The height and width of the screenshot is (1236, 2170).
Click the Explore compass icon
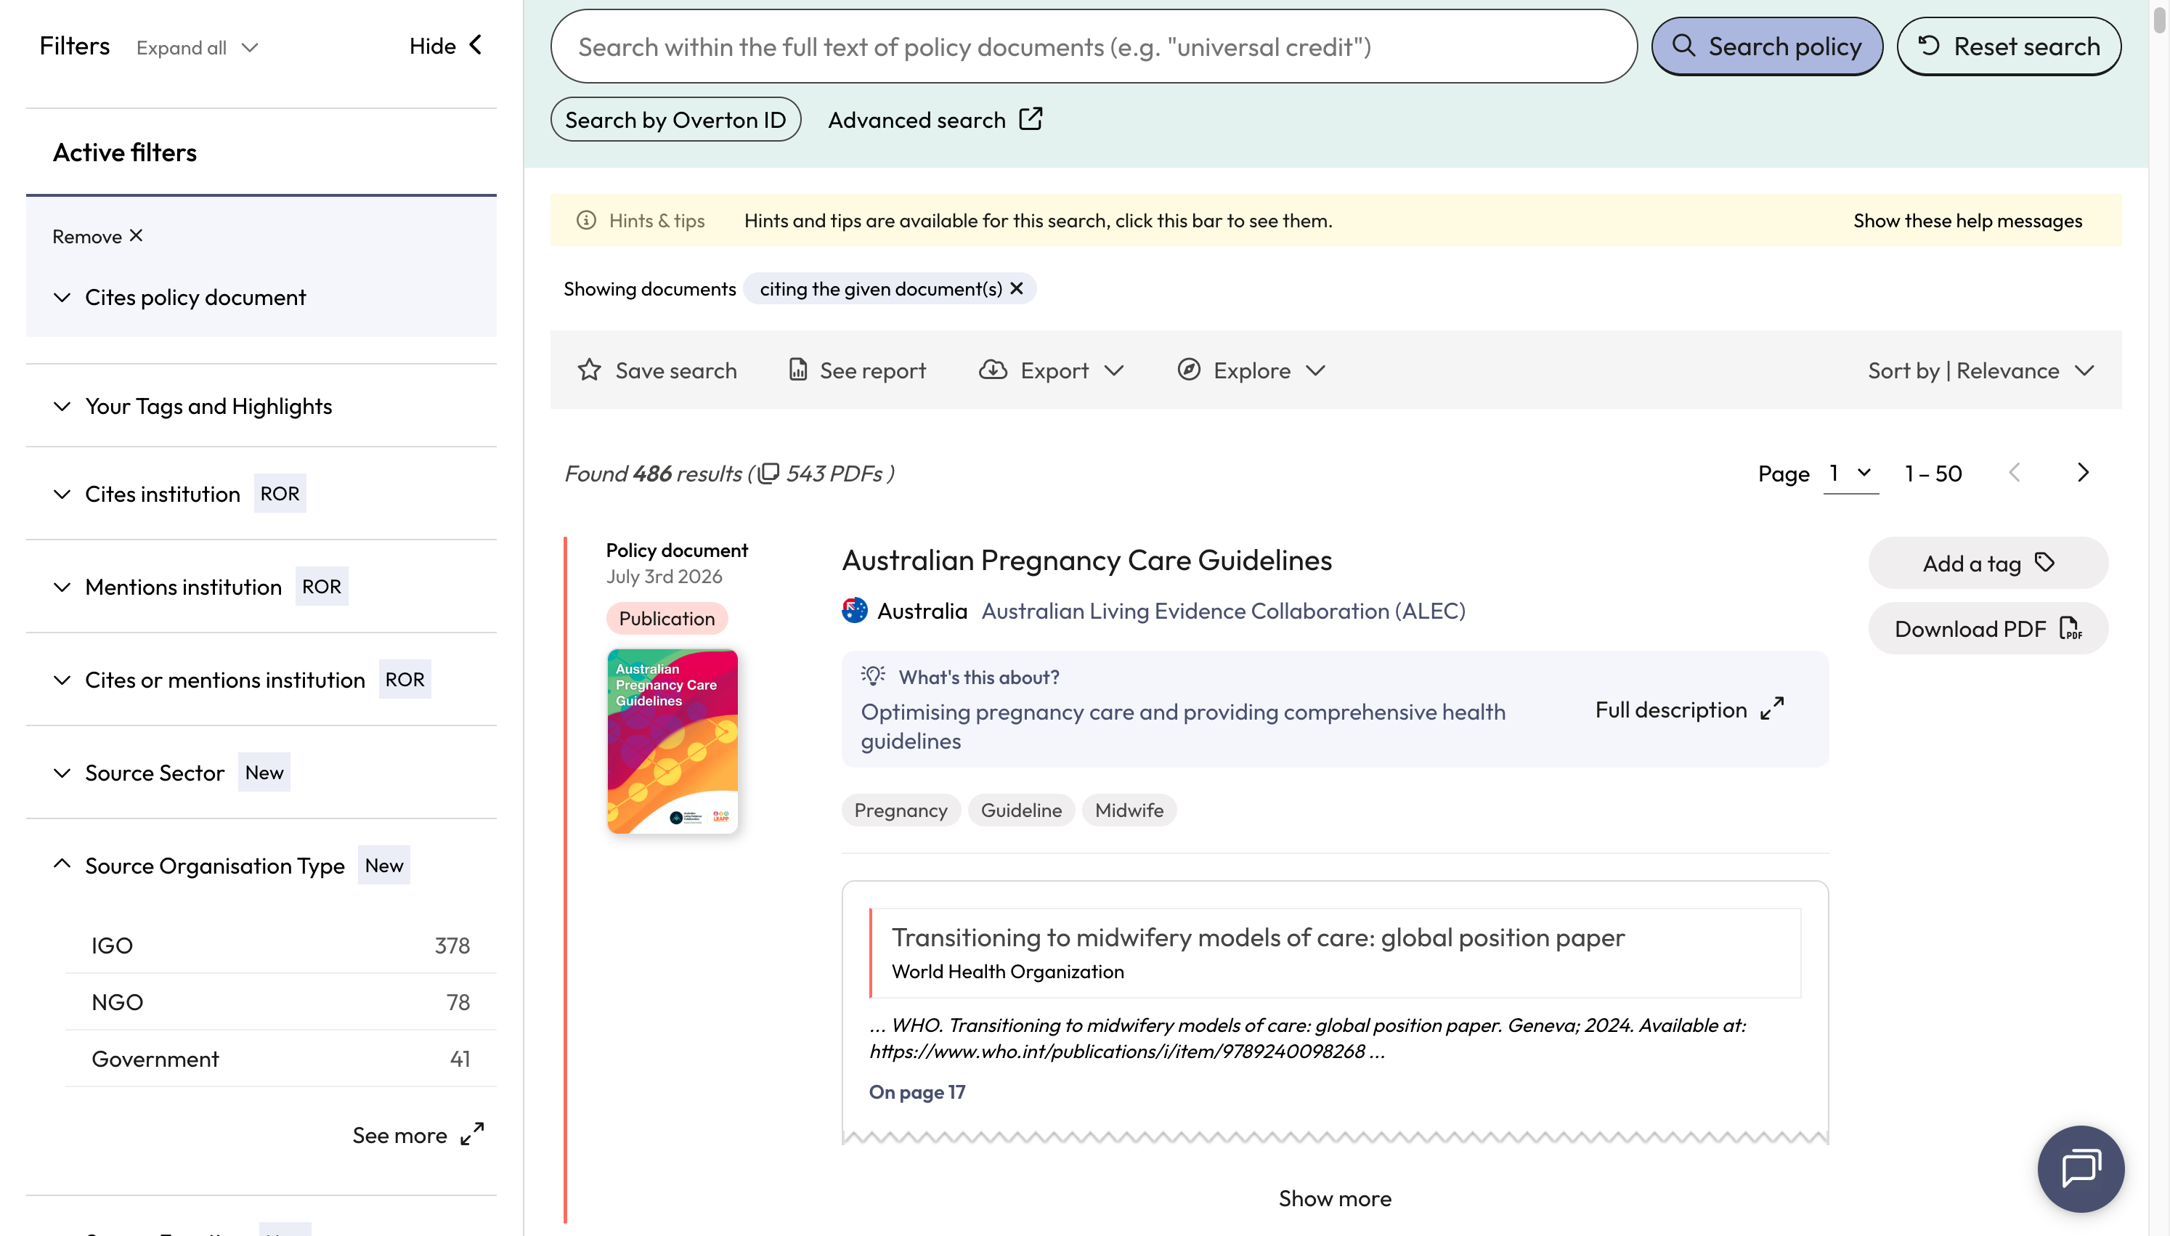pos(1189,369)
